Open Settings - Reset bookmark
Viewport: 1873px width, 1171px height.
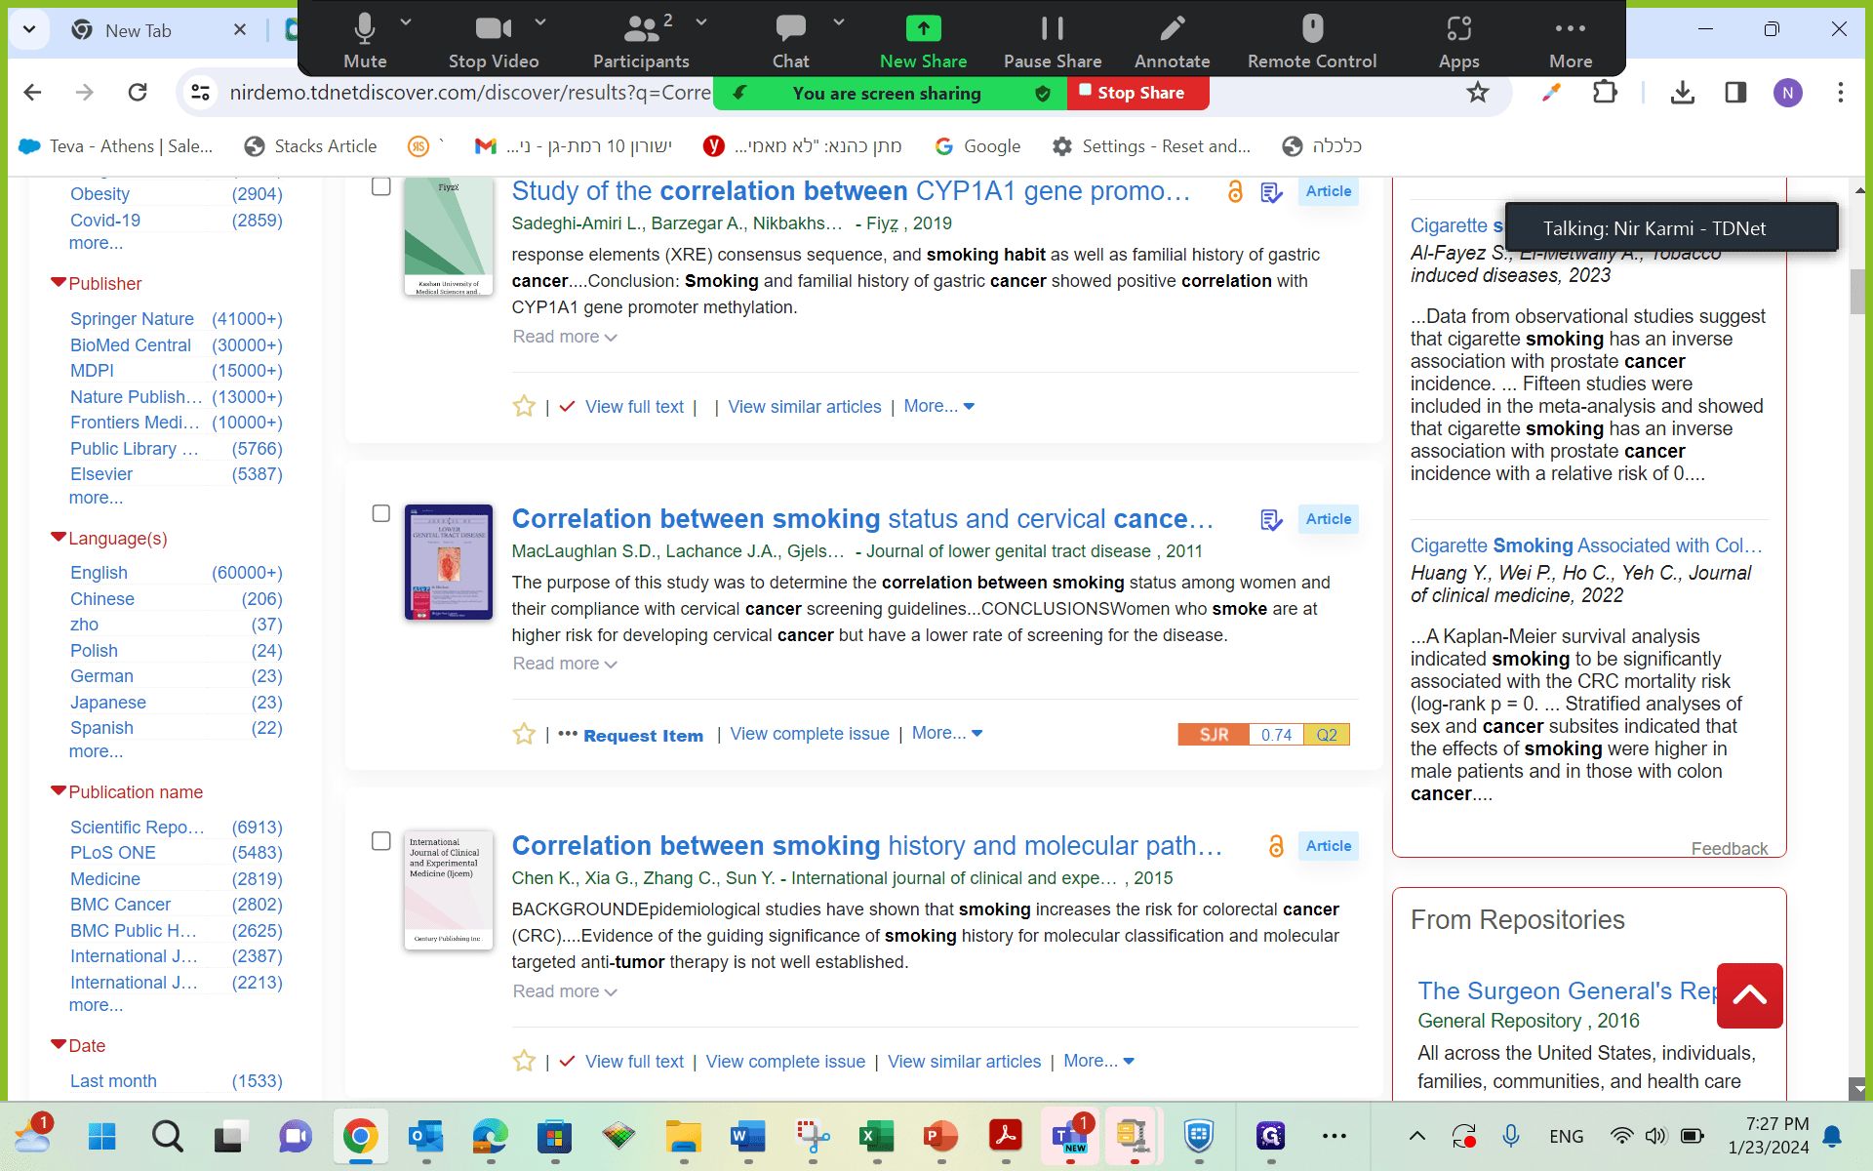point(1151,146)
